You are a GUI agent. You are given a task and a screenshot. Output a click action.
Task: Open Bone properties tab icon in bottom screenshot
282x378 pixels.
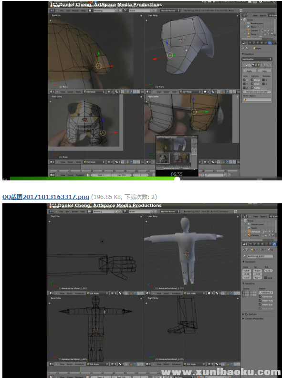point(274,244)
